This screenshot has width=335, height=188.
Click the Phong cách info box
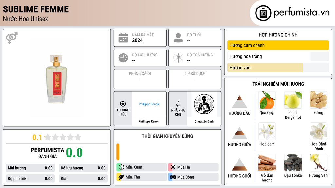click(x=140, y=79)
